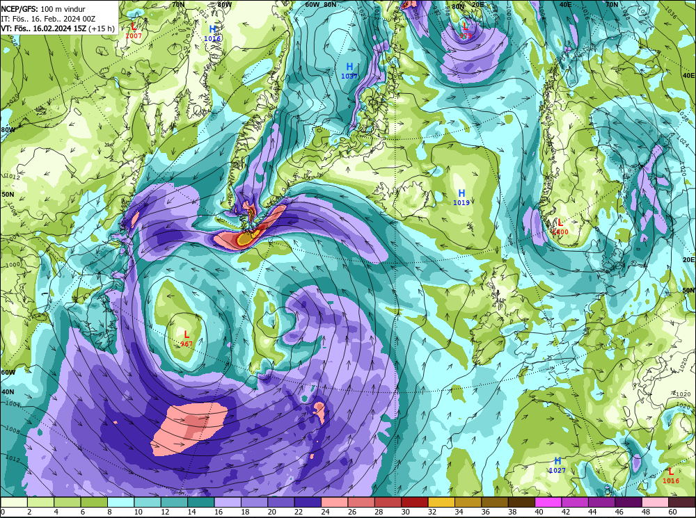Click the dark purple 46–48 legend swatch

(x=628, y=502)
